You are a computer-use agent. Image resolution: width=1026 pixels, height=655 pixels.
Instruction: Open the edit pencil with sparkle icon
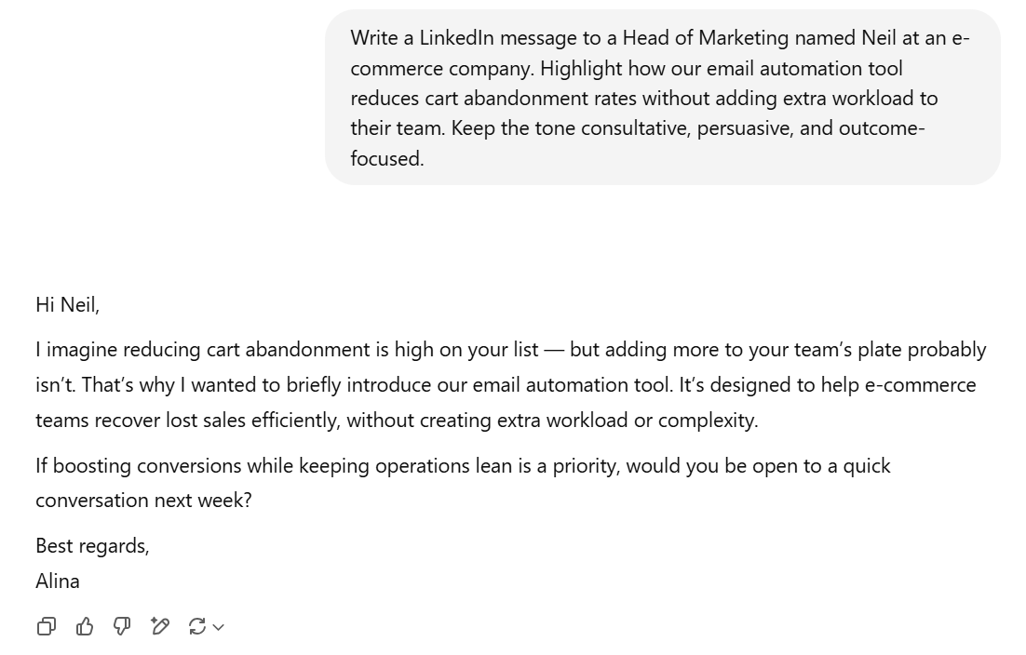click(159, 626)
